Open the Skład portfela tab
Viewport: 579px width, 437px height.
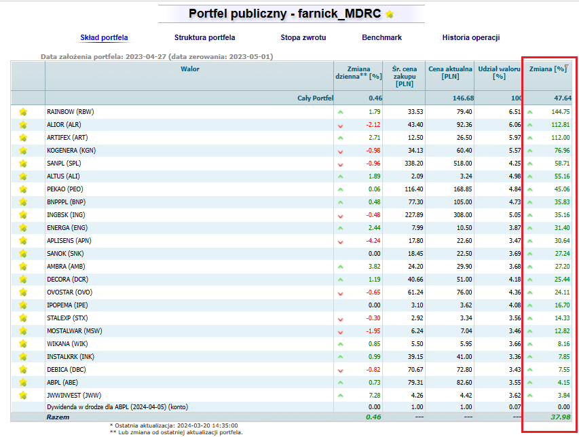104,37
